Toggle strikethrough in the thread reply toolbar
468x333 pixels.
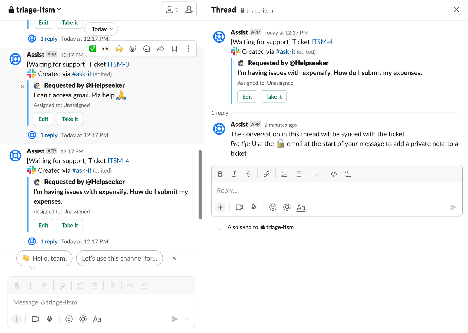tap(248, 173)
